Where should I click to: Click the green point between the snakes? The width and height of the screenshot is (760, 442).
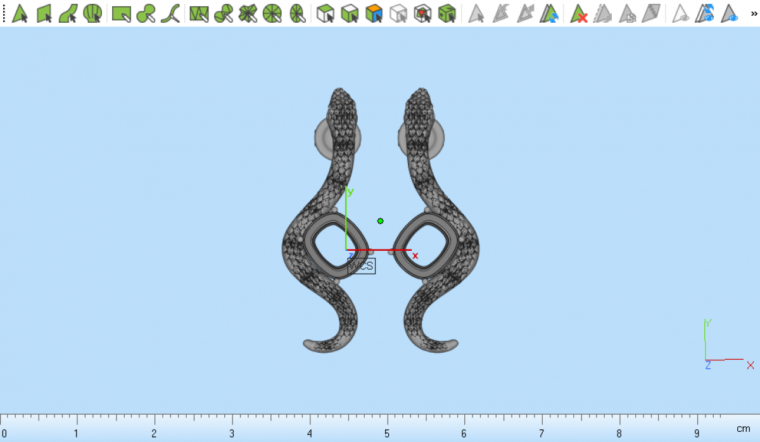(x=380, y=221)
